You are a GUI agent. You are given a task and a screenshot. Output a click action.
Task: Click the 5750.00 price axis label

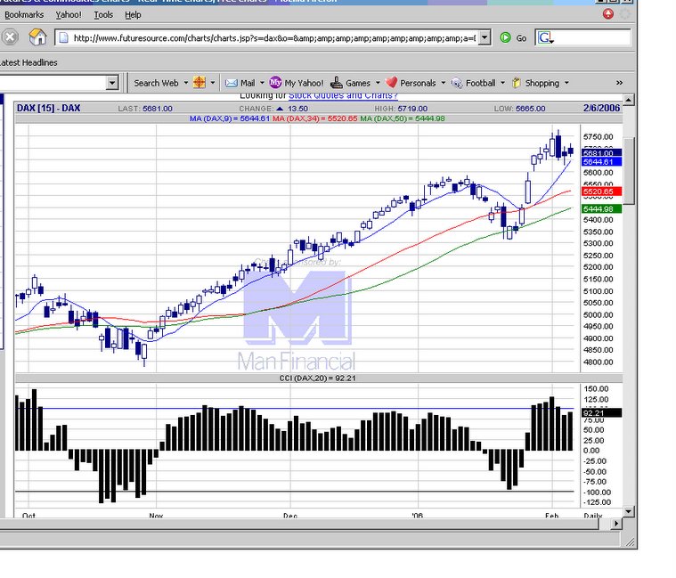point(598,137)
